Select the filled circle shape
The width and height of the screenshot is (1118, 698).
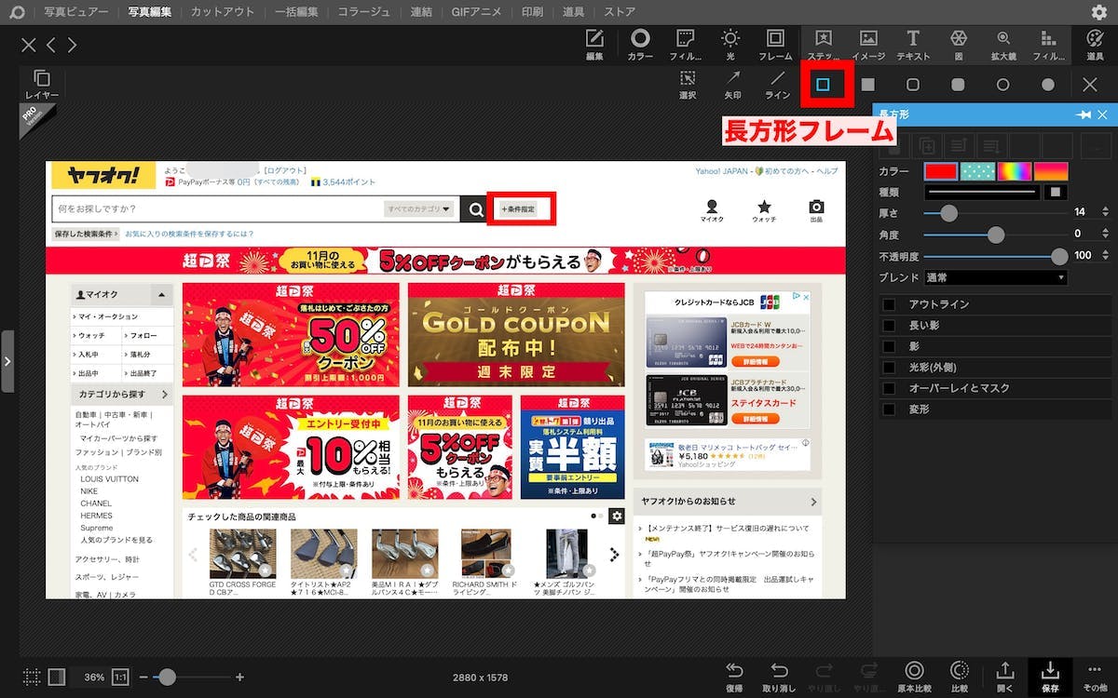tap(1048, 85)
